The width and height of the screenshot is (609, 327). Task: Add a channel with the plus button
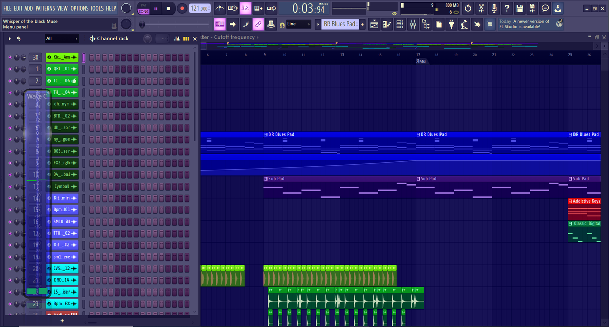pos(62,321)
